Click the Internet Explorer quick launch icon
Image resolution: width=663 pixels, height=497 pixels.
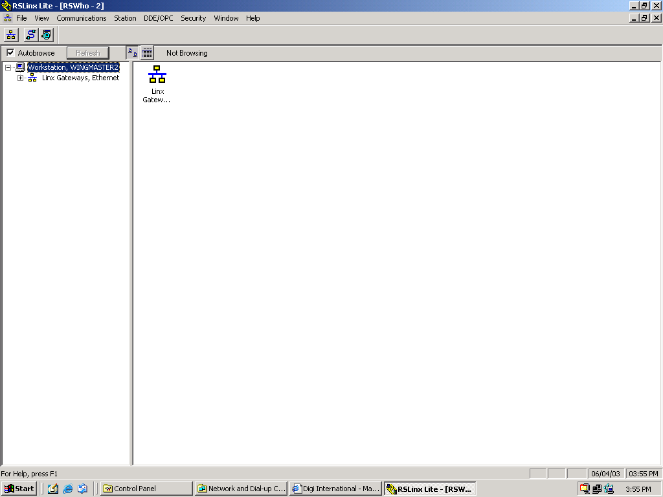point(68,489)
